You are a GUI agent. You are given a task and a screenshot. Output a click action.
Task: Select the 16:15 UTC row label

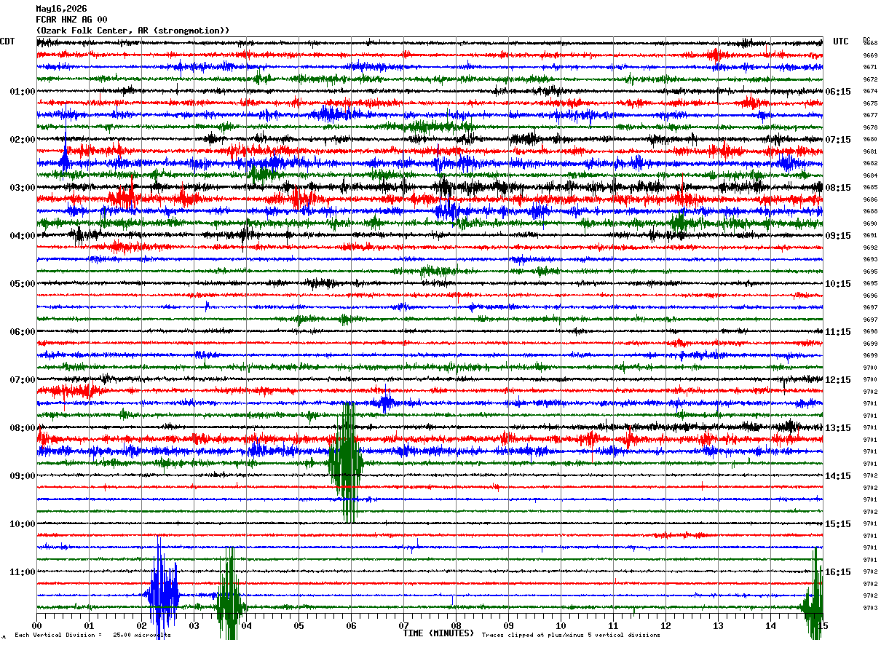839,572
